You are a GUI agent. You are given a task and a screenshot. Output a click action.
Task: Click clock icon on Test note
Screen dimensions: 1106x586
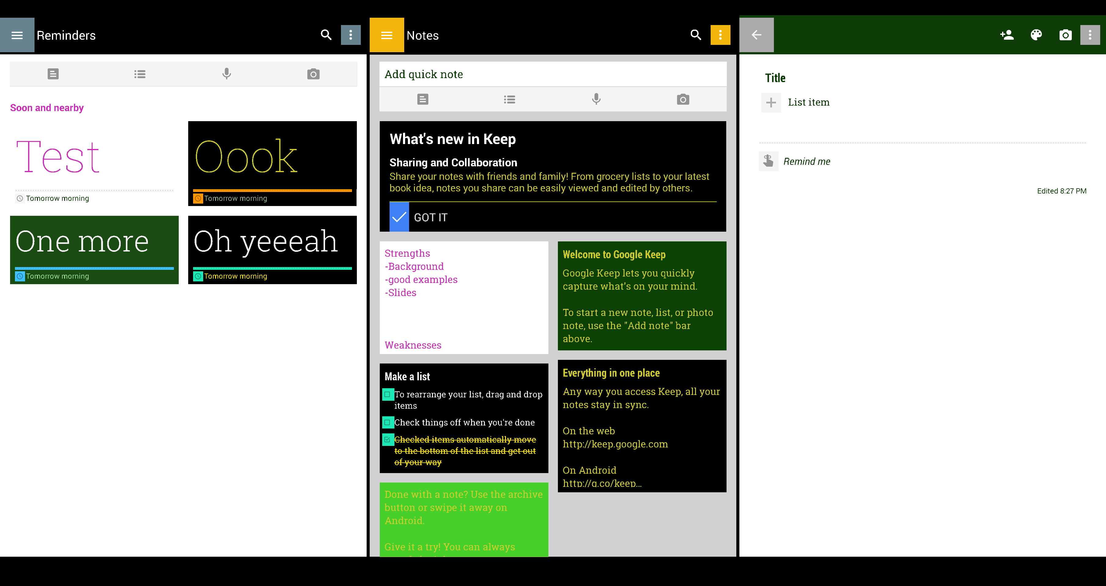tap(20, 199)
